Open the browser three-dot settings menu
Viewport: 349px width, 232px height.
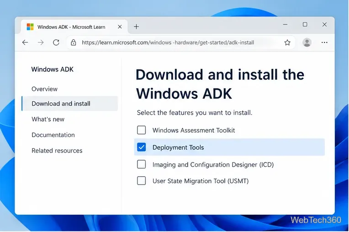(x=324, y=42)
